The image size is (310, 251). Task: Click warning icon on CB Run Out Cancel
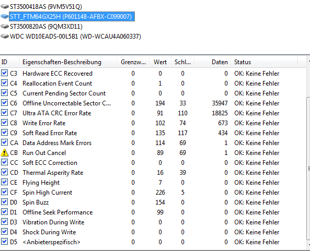click(4, 153)
